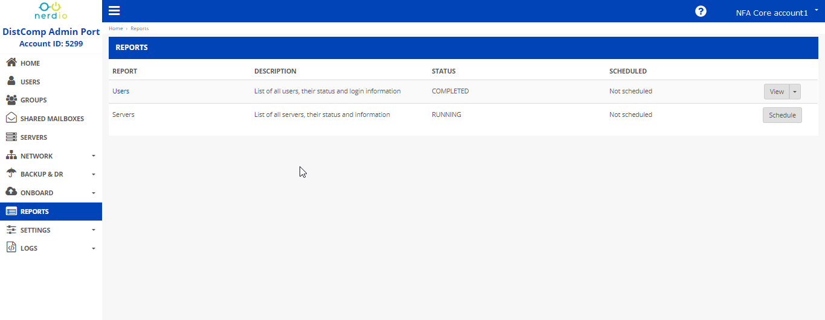The height and width of the screenshot is (320, 825).
Task: Open the View button dropdown arrow
Action: 795,92
